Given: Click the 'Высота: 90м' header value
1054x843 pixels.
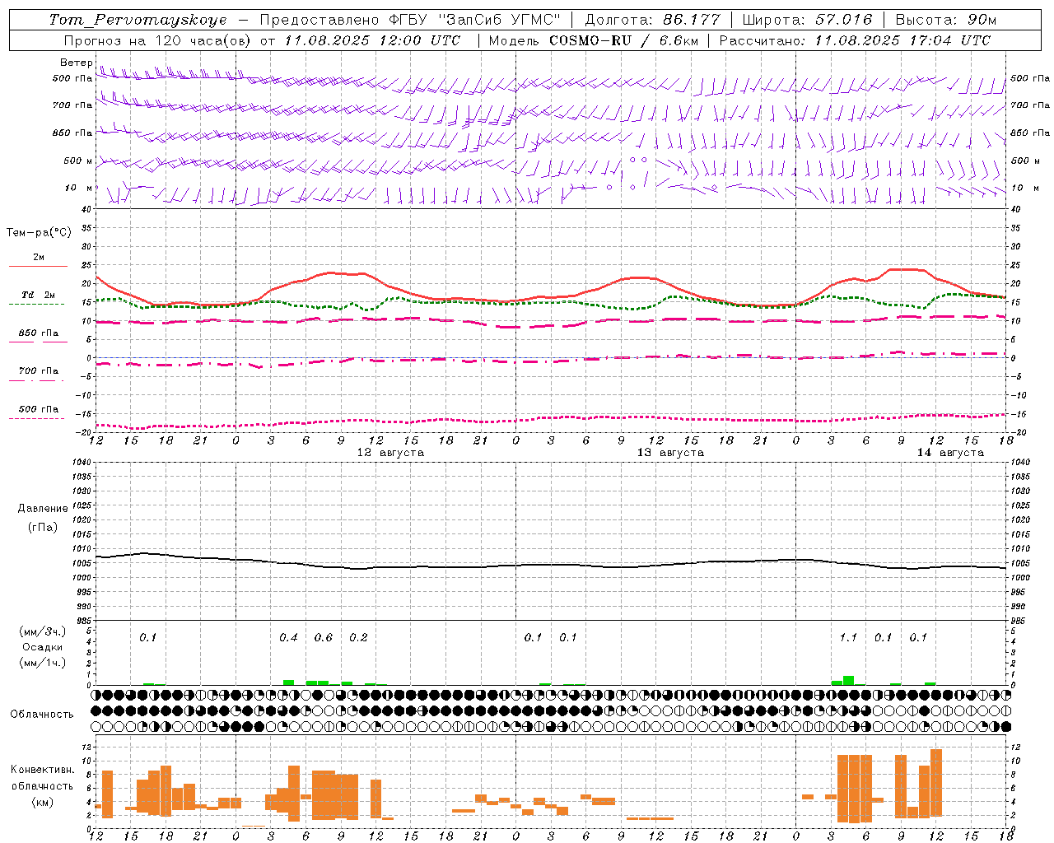Looking at the screenshot, I should (x=946, y=20).
